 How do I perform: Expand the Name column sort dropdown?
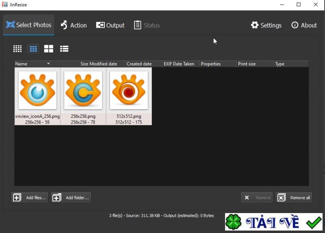(48, 63)
